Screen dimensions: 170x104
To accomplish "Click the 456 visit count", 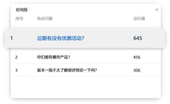I will (137, 57).
